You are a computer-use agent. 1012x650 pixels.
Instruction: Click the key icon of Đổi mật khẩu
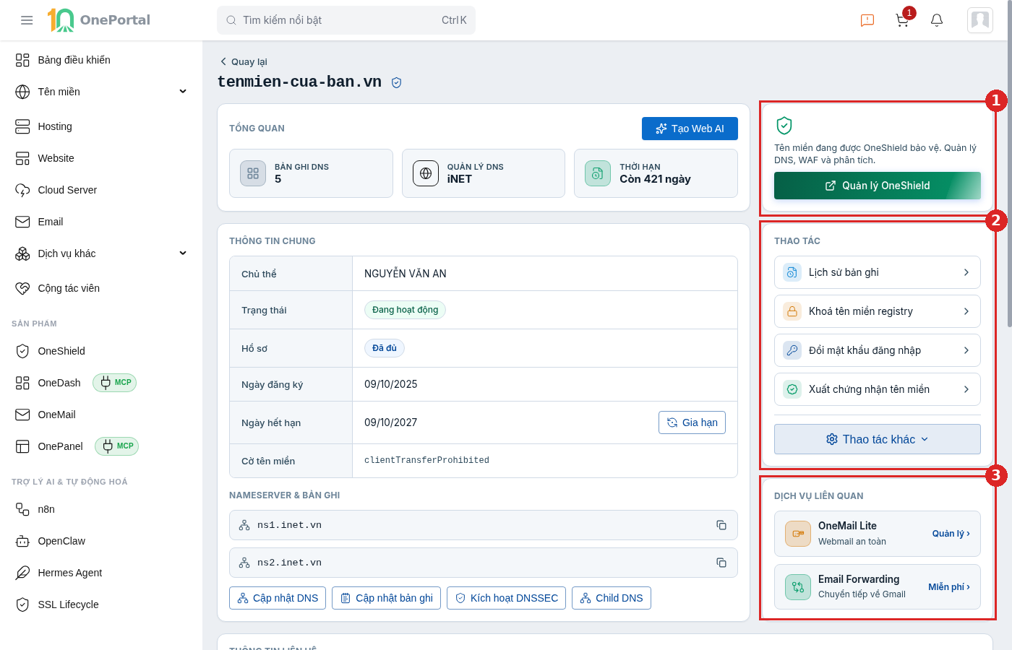tap(792, 350)
